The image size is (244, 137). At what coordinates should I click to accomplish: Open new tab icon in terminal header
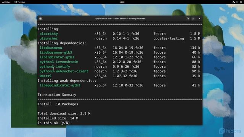tap(40, 19)
